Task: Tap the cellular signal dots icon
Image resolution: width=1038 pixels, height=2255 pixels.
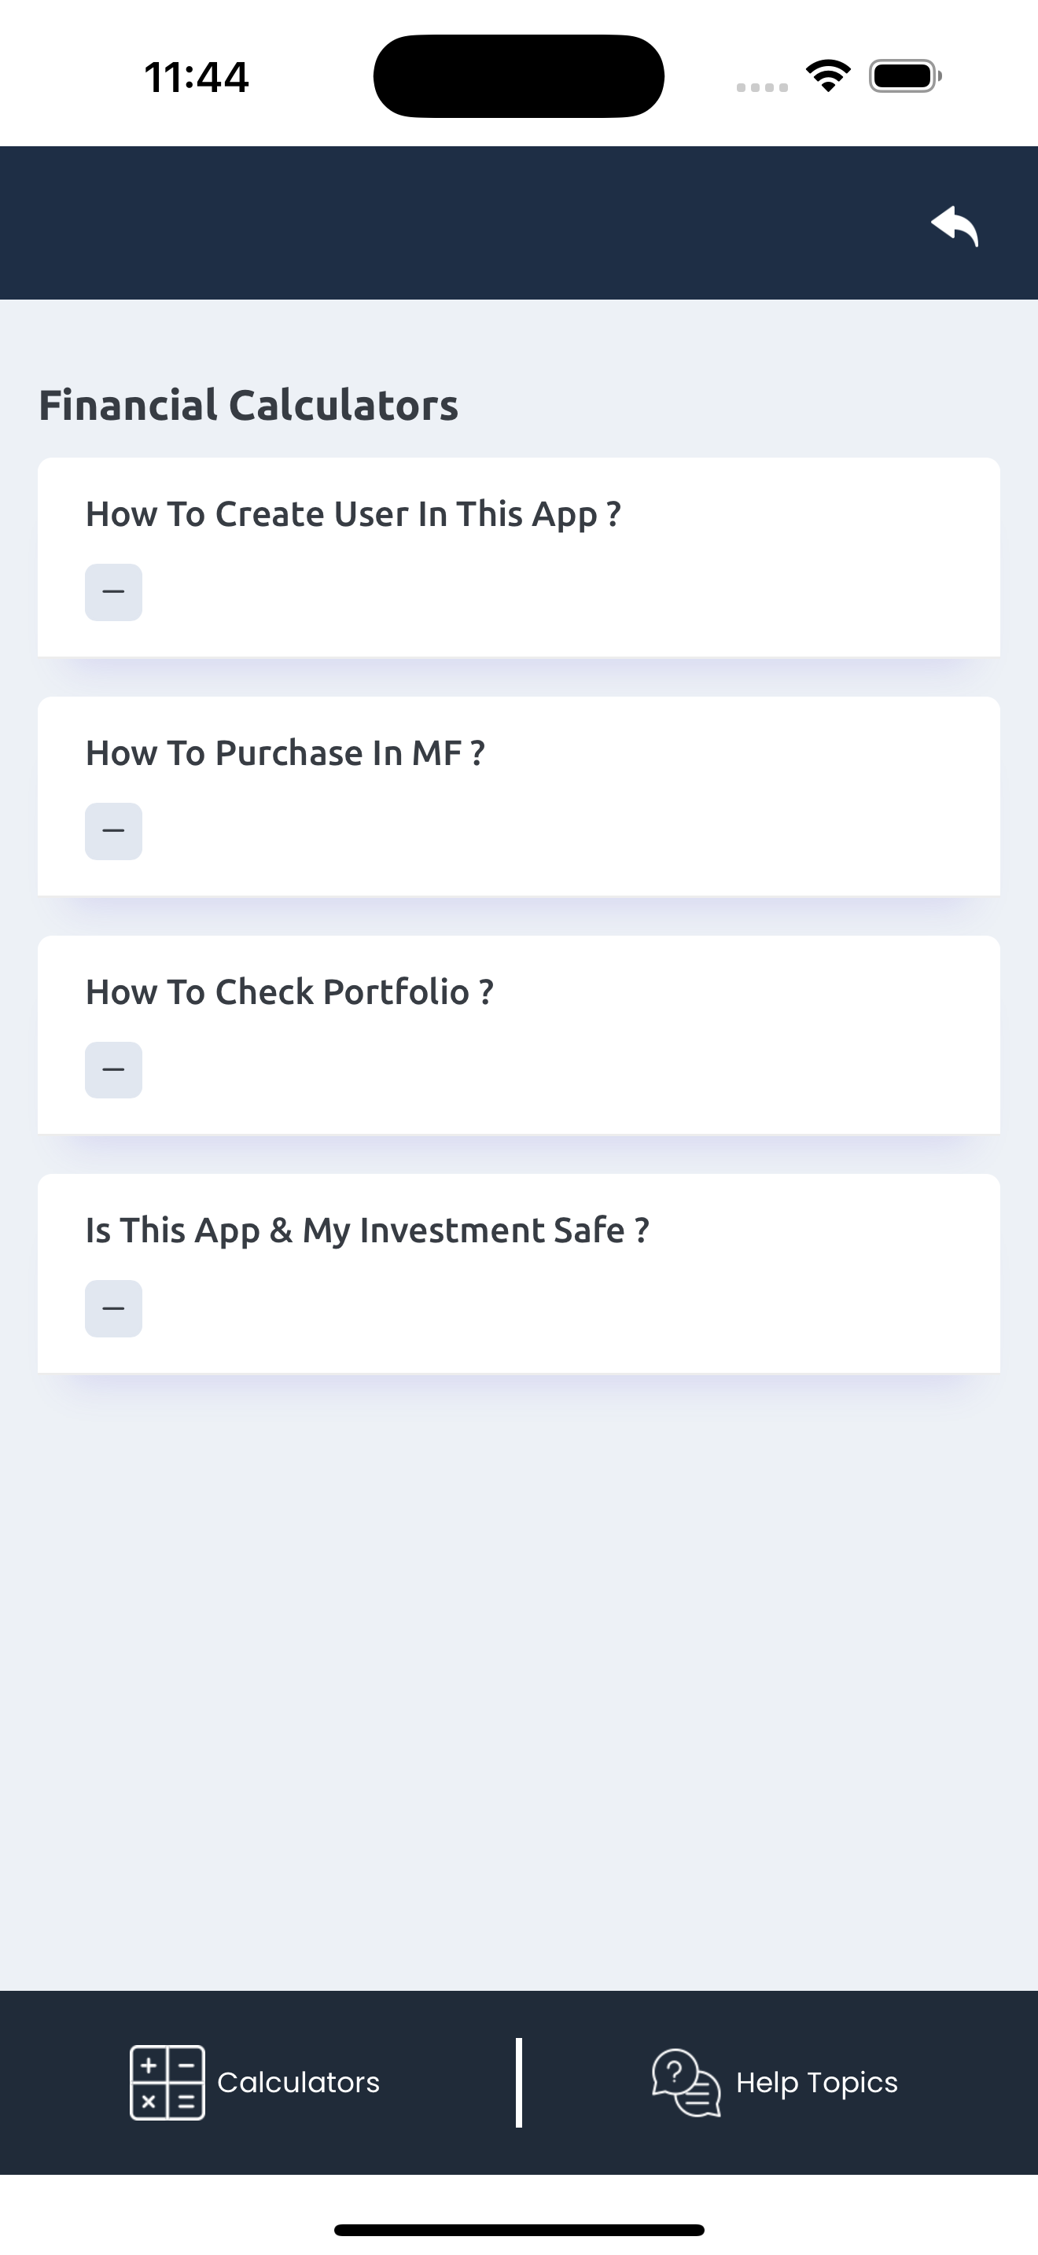Action: click(x=761, y=87)
